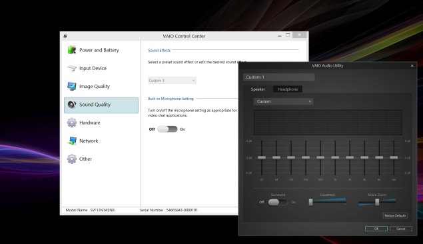This screenshot has height=244, width=423.
Task: Click Cancel in VAIO Audio Utility
Action: [x=400, y=229]
